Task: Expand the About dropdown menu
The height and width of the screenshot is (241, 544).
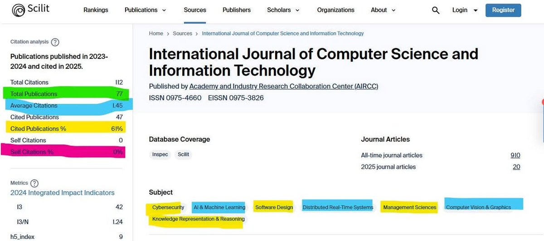Action: 383,10
